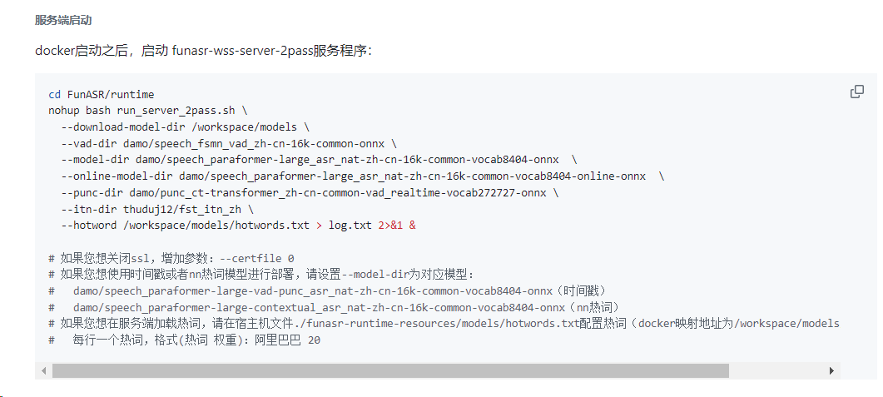883x397 pixels.
Task: Click the horizontal scrollbar thumb
Action: coord(389,370)
